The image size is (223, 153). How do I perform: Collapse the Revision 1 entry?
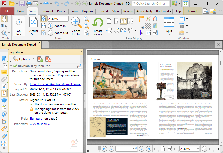tap(11, 66)
